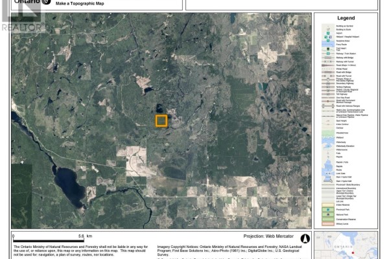Click the 'Wetland' legend label

tap(340, 137)
